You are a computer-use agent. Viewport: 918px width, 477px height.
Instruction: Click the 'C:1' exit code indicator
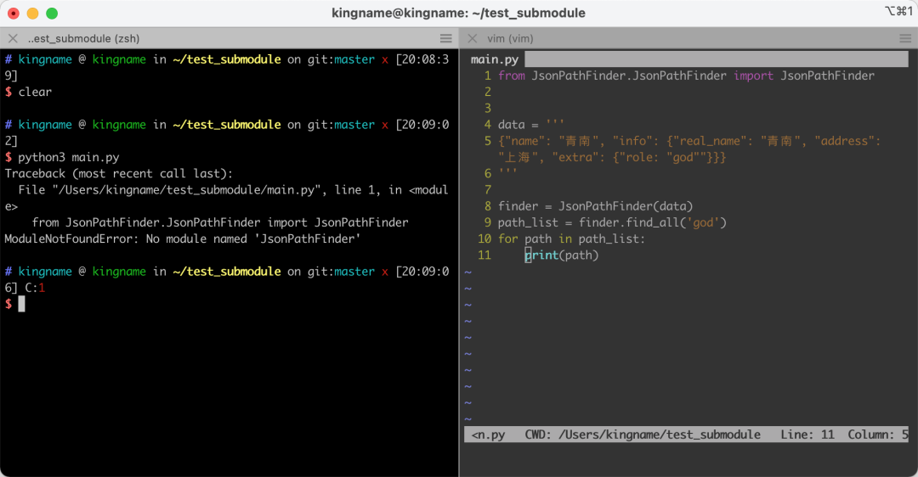point(35,288)
